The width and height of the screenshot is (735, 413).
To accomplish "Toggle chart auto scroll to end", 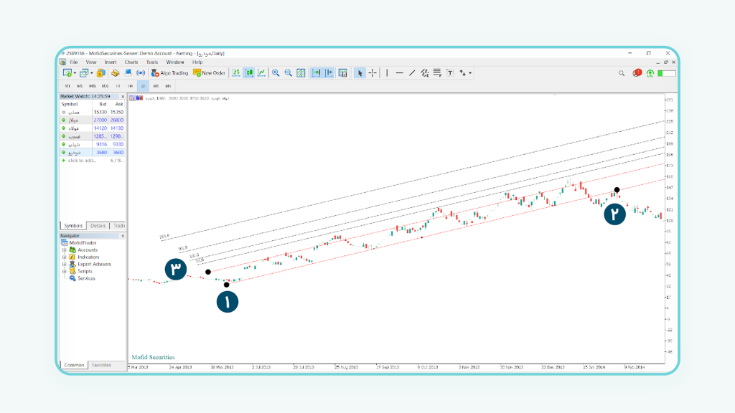I will [x=316, y=73].
